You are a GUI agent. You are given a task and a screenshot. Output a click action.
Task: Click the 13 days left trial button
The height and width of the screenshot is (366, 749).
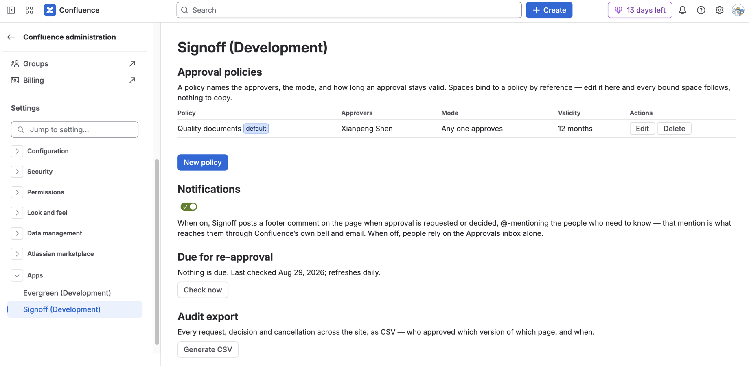tap(640, 10)
